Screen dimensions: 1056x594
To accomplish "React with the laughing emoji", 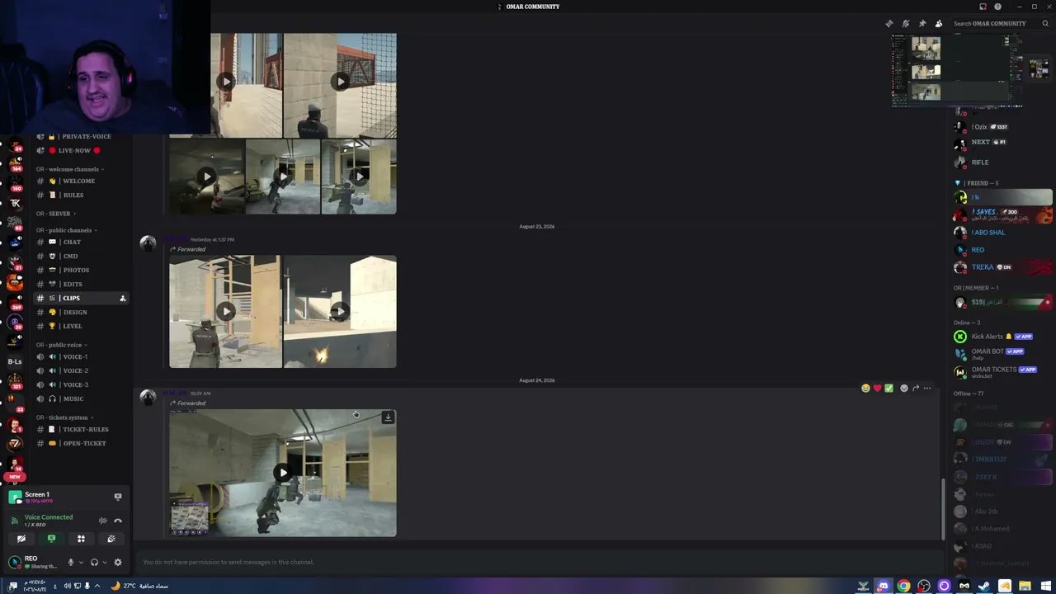I will point(865,388).
